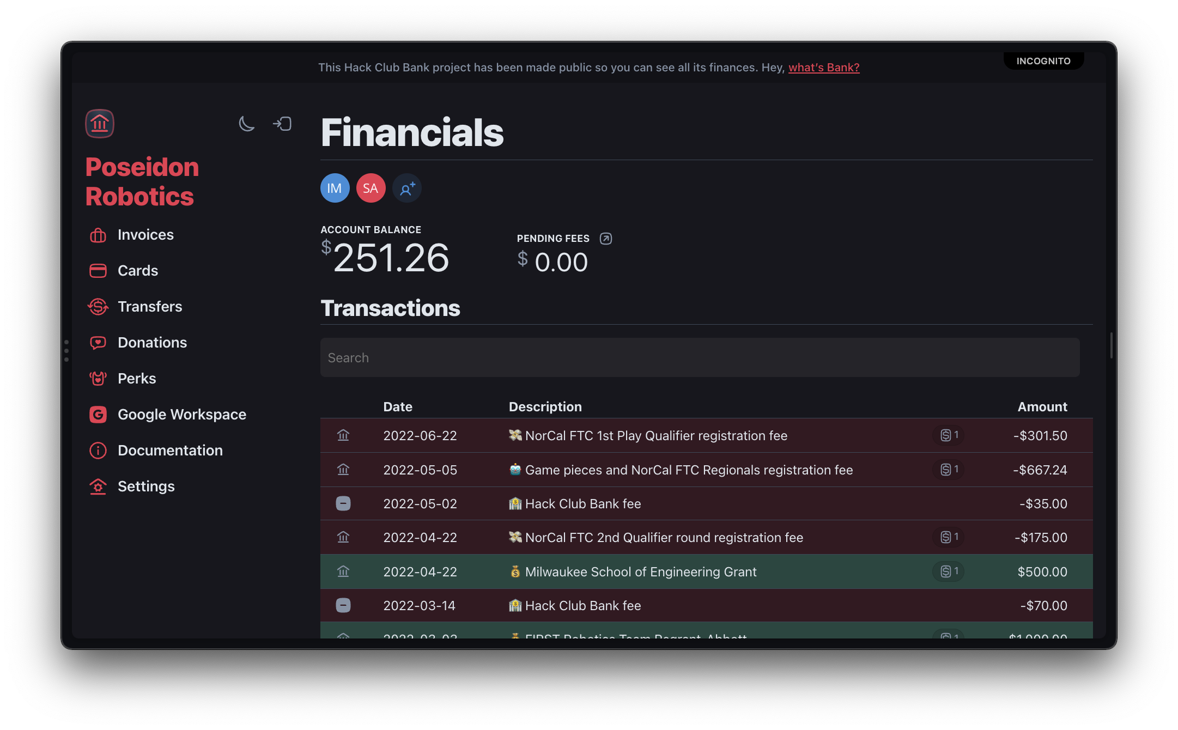Click the account balance $251.26
This screenshot has height=730, width=1178.
(x=385, y=257)
